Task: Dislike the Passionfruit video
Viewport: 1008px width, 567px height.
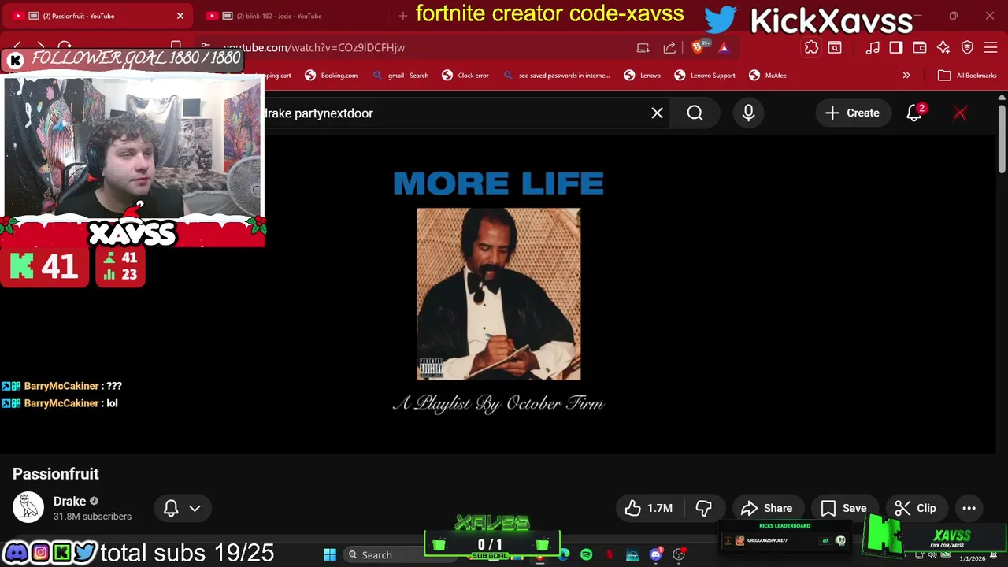Action: pyautogui.click(x=703, y=508)
